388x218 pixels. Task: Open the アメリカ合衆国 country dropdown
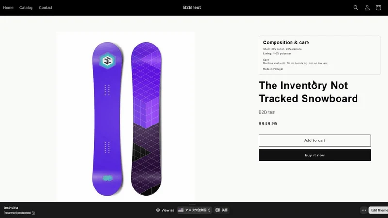194,210
